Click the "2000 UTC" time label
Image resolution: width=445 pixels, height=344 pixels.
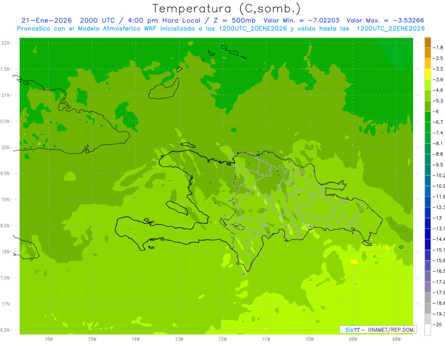pyautogui.click(x=98, y=20)
